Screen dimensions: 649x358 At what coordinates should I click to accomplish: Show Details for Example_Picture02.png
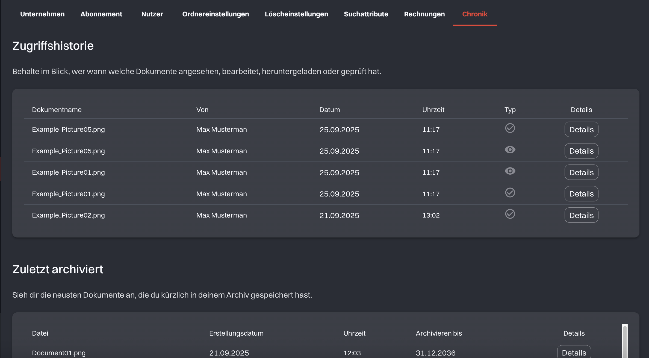click(581, 215)
